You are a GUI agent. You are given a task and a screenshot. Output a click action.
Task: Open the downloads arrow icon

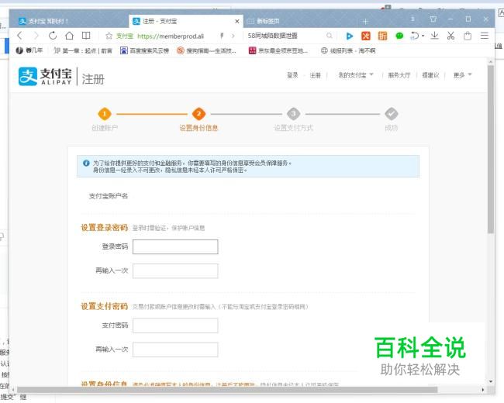tap(434, 36)
